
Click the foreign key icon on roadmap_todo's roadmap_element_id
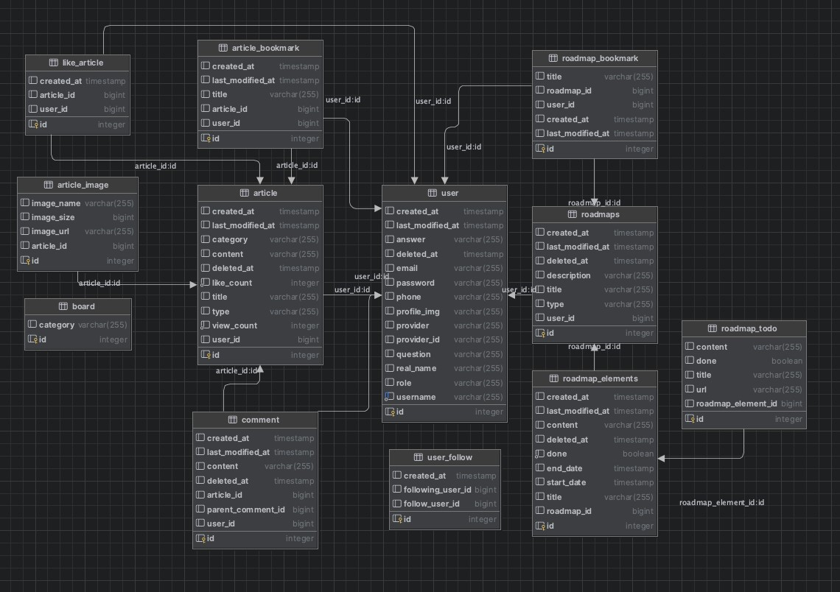(x=689, y=404)
